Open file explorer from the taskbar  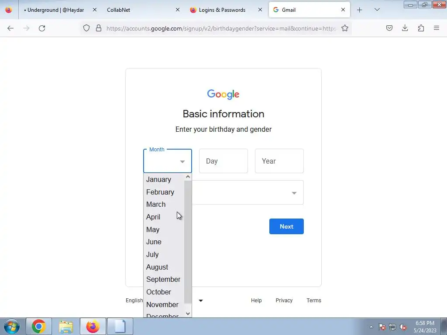click(x=66, y=326)
